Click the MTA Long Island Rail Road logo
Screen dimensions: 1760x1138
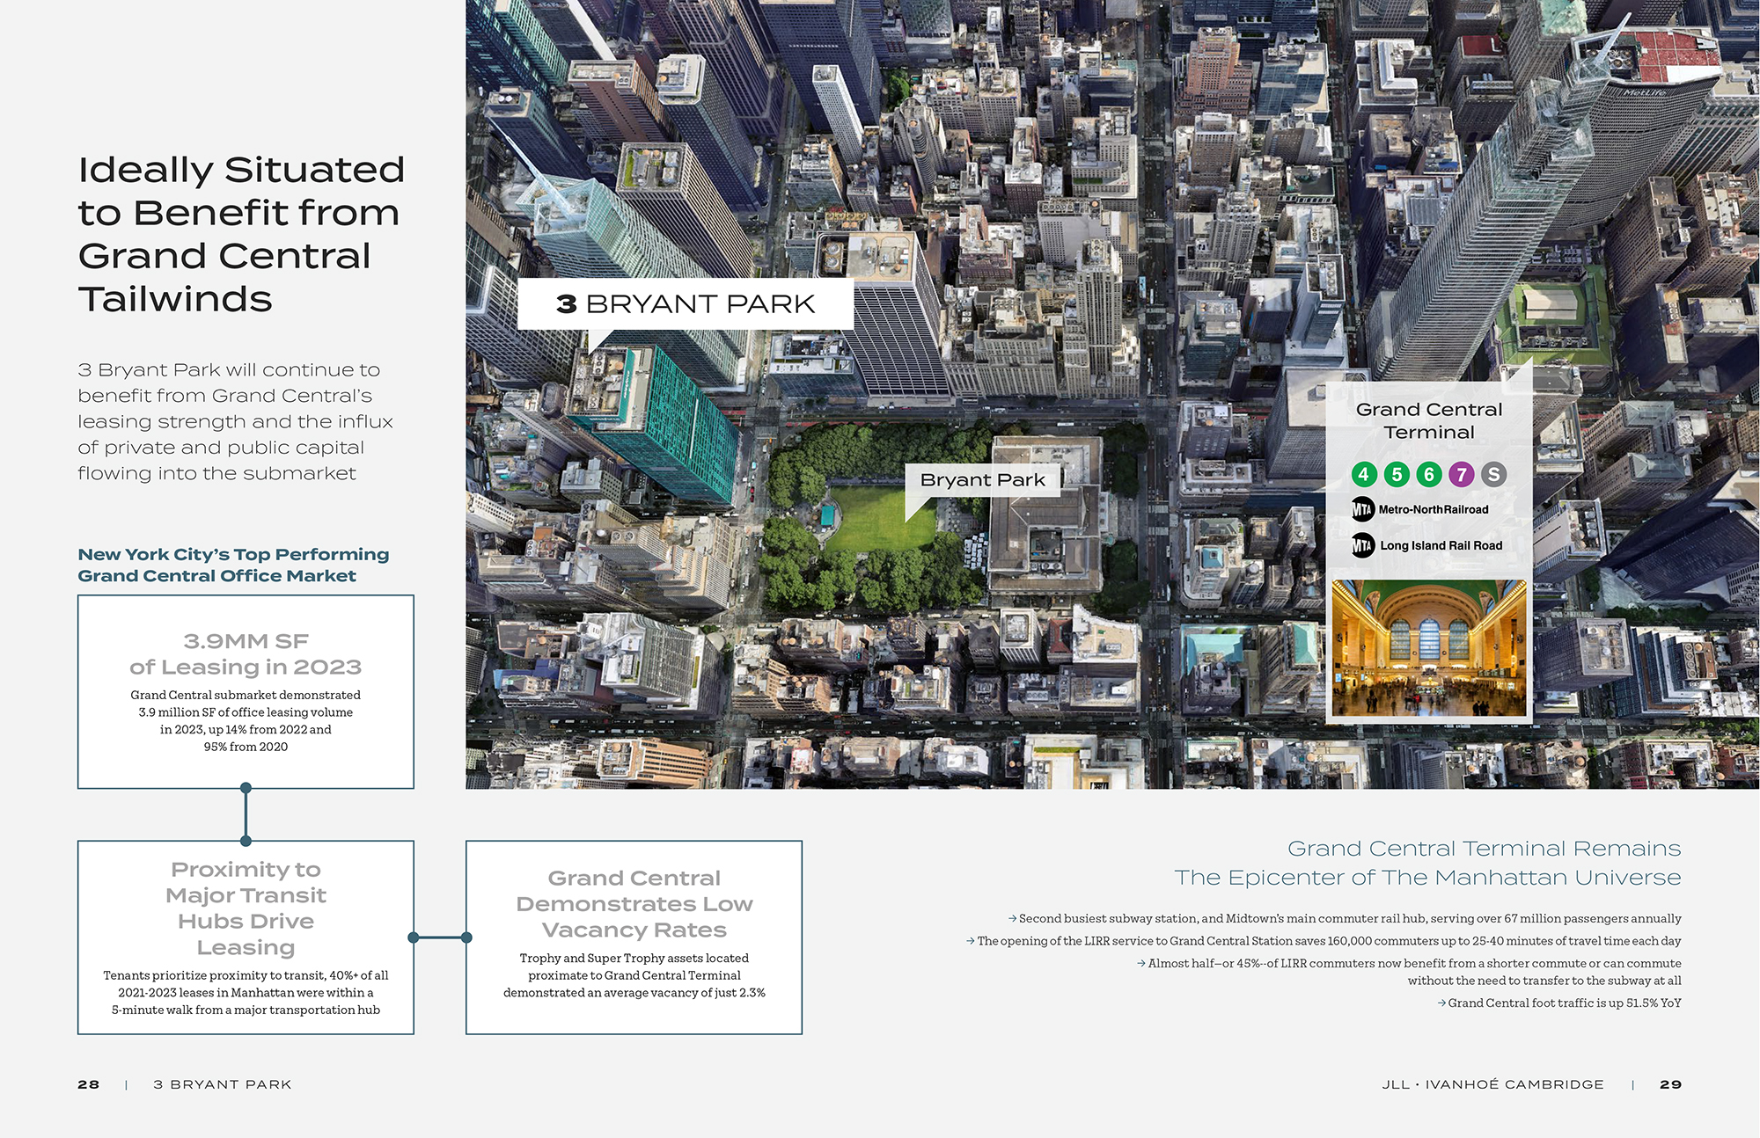(1363, 545)
